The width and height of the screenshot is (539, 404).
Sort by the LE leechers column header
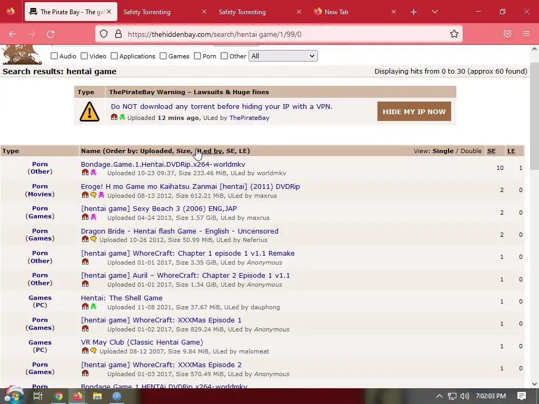click(x=511, y=151)
